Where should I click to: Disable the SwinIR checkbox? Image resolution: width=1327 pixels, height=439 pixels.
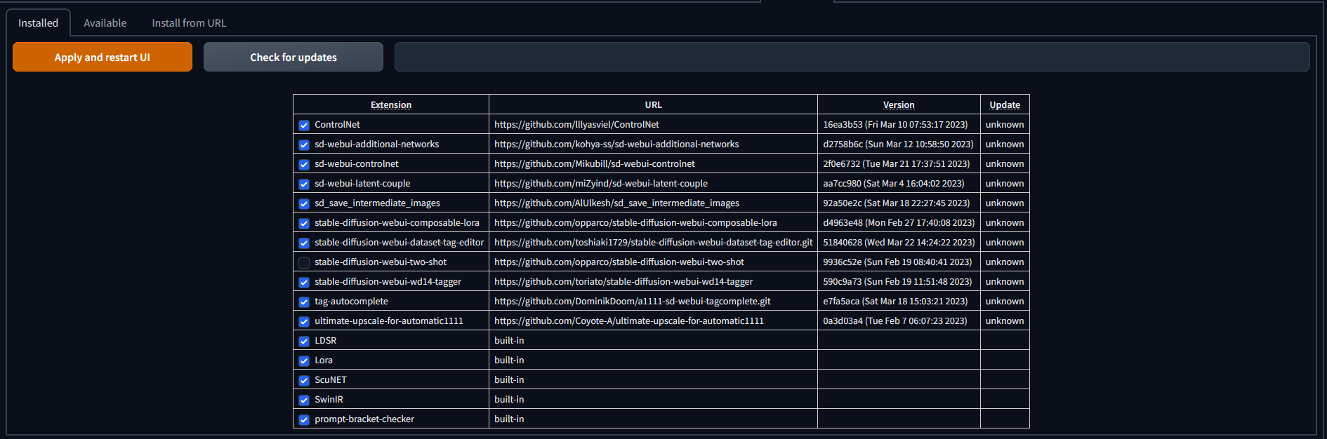coord(304,400)
